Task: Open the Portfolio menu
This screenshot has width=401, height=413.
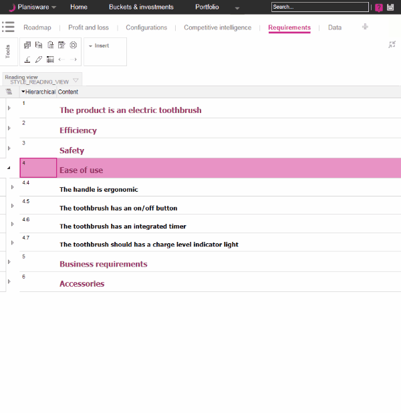Action: (x=207, y=7)
